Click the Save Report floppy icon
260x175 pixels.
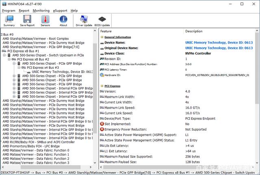click(27, 21)
